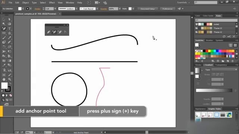
Task: Switch to the Appearance tab
Action: tap(201, 109)
